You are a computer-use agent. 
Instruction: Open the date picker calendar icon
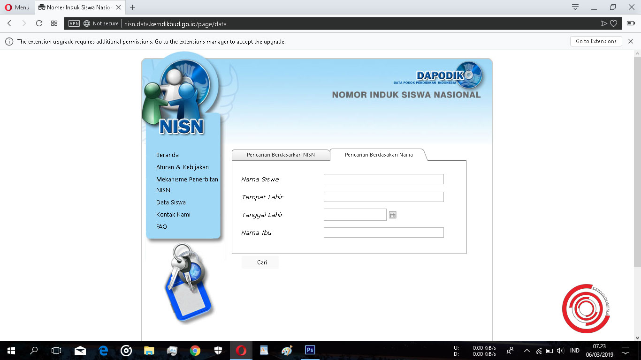[x=393, y=214]
